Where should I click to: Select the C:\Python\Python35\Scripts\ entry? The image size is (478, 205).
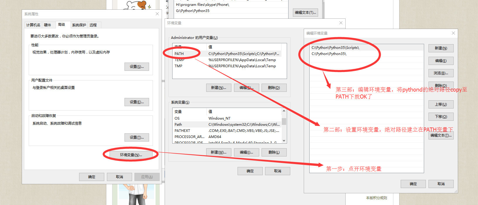[x=335, y=48]
